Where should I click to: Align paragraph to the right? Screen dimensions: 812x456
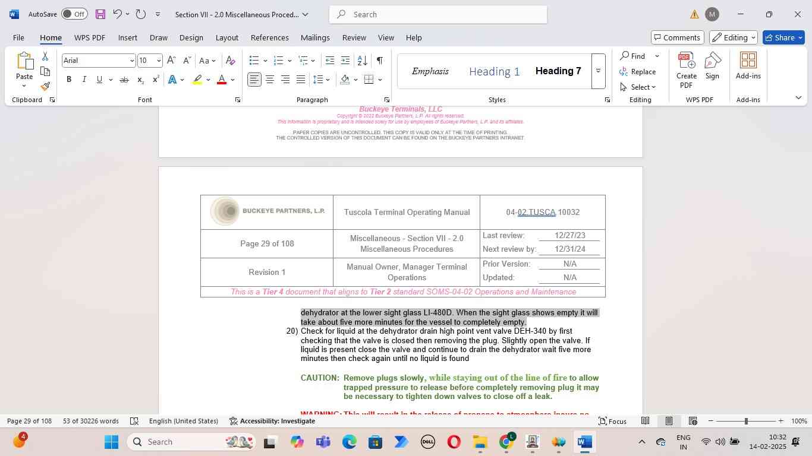tap(285, 80)
